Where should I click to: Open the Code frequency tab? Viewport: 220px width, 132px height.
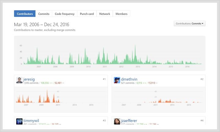[x=64, y=14]
